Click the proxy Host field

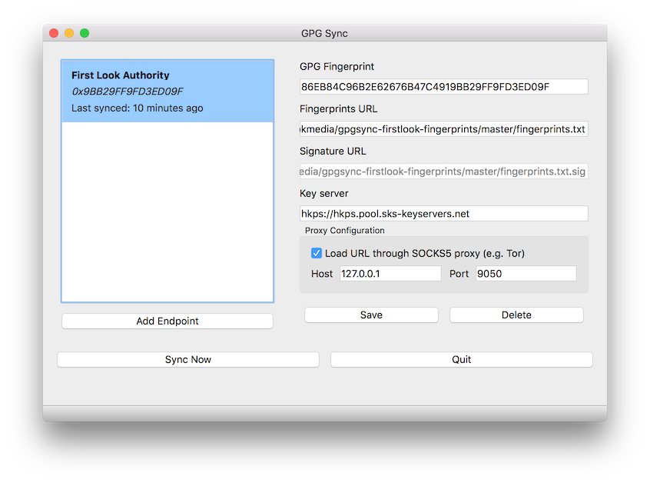click(390, 274)
